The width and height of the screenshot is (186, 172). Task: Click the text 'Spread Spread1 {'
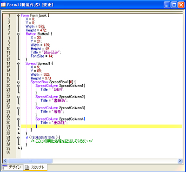tap(39, 64)
